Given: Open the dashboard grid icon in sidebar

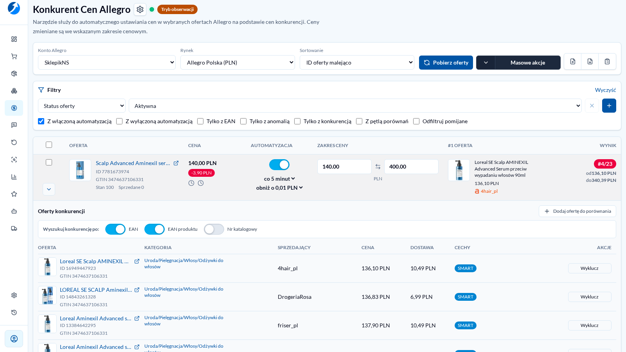Looking at the screenshot, I should [x=14, y=39].
